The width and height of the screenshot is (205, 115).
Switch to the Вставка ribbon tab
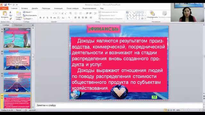(24, 8)
